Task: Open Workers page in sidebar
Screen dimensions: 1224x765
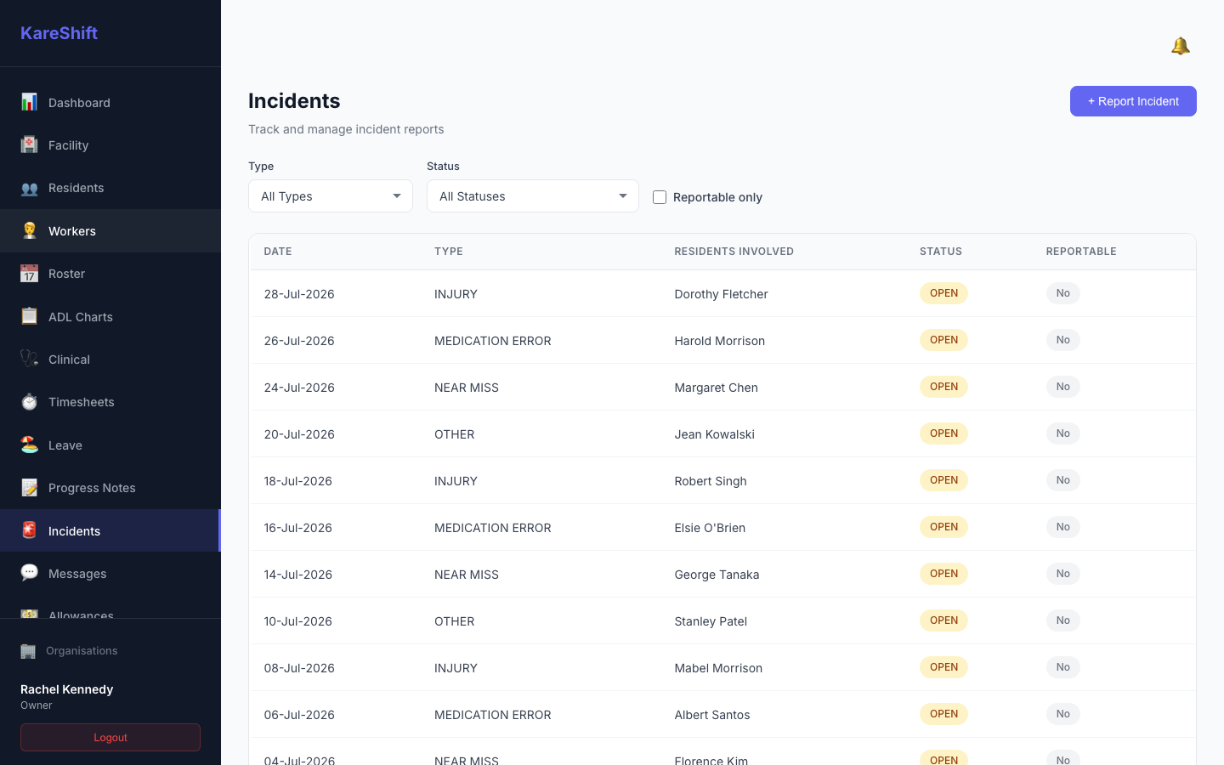Action: coord(110,230)
